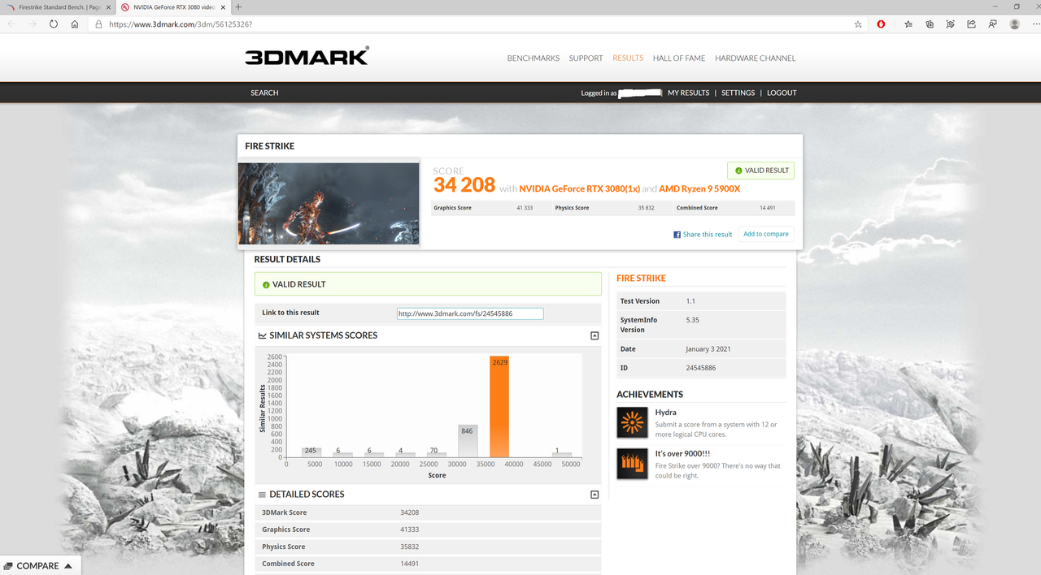Viewport: 1041px width, 575px height.
Task: Click the Fire Strike benchmark thumbnail
Action: point(329,204)
